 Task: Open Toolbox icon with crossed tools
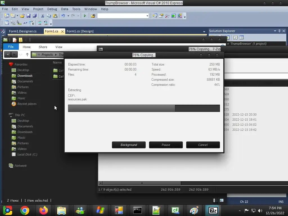pyautogui.click(x=167, y=16)
